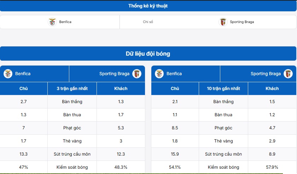297x174 pixels.
Task: Click "Kiểm soát bóng" in the 10-match table
Action: tap(223, 167)
